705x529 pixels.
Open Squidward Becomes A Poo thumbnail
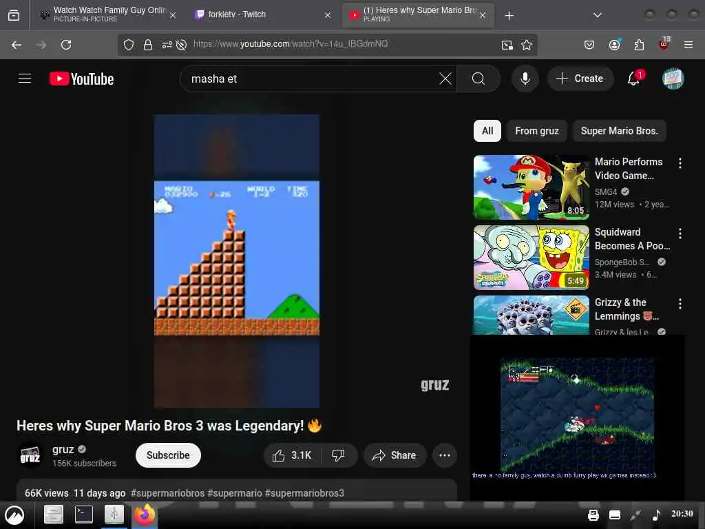pyautogui.click(x=531, y=258)
